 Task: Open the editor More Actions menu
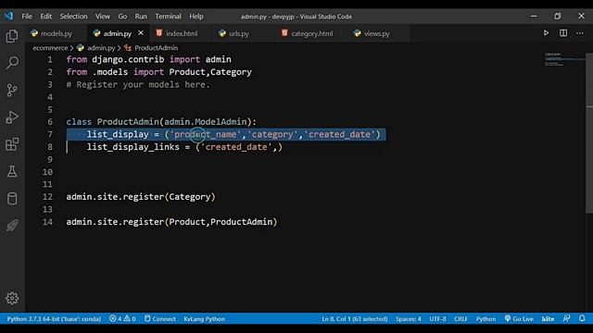(x=580, y=33)
